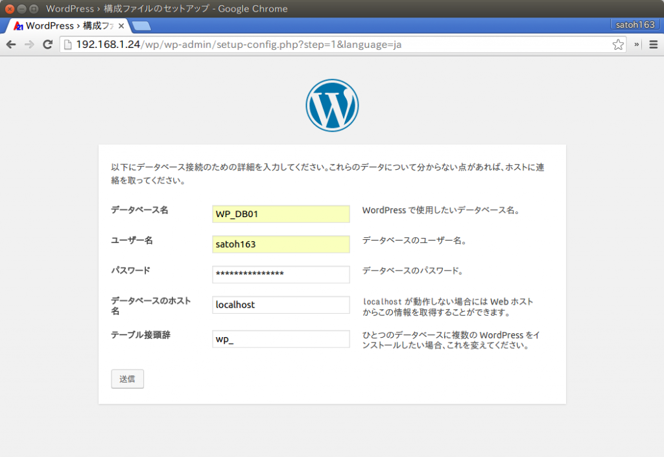Click the localhost hint description text

(447, 307)
